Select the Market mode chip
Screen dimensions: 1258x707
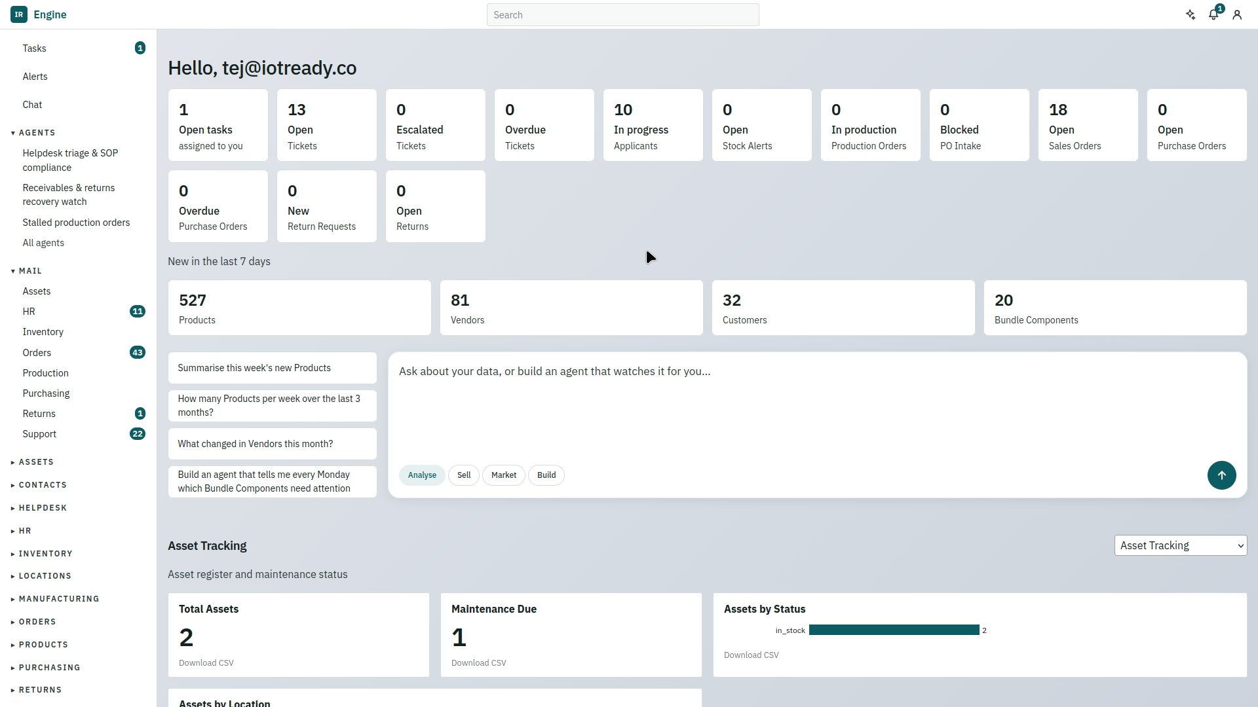pyautogui.click(x=504, y=475)
